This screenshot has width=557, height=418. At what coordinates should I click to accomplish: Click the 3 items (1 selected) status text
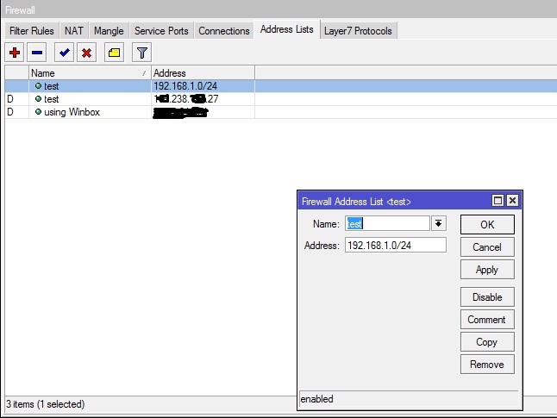pos(45,404)
